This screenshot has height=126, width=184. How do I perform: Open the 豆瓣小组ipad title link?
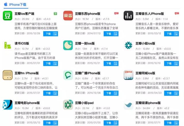pyautogui.click(x=84, y=103)
